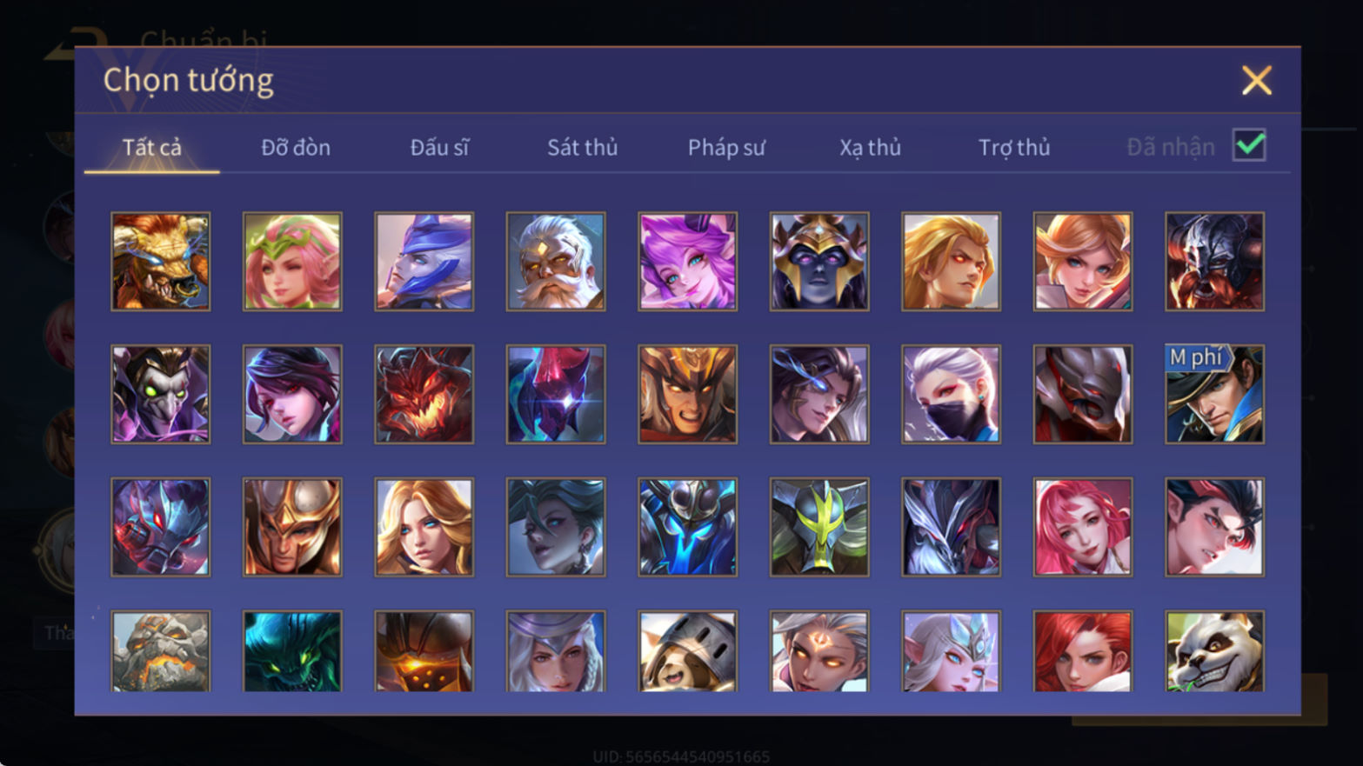The width and height of the screenshot is (1363, 766).
Task: Select the purple-haired girl hero portrait
Action: [687, 262]
